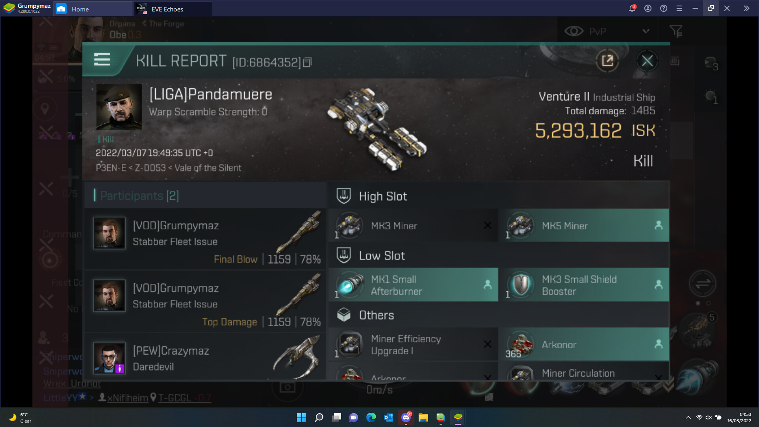Open BlueStacks notifications bell

(632, 8)
